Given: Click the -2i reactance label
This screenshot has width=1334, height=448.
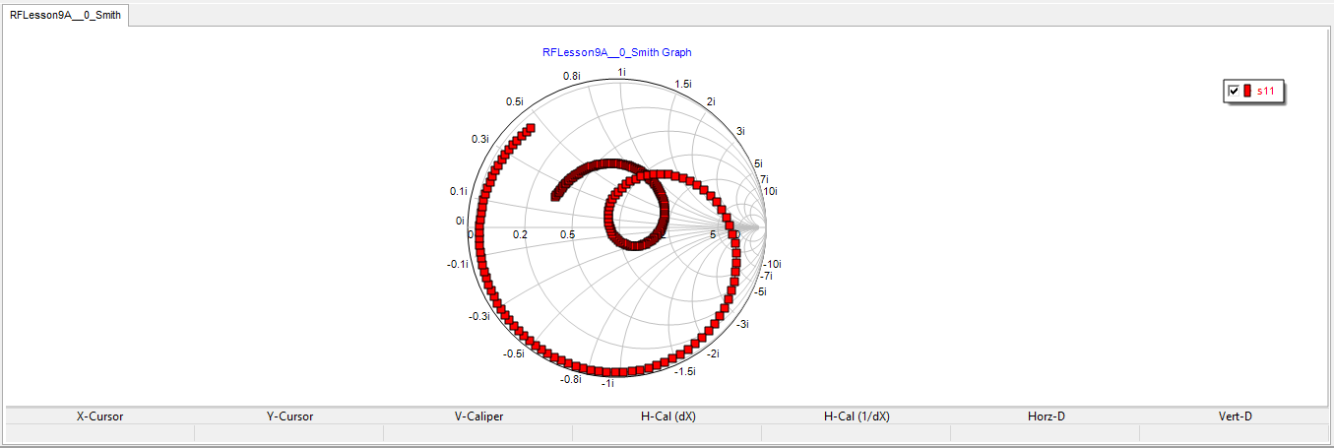Looking at the screenshot, I should click(715, 353).
